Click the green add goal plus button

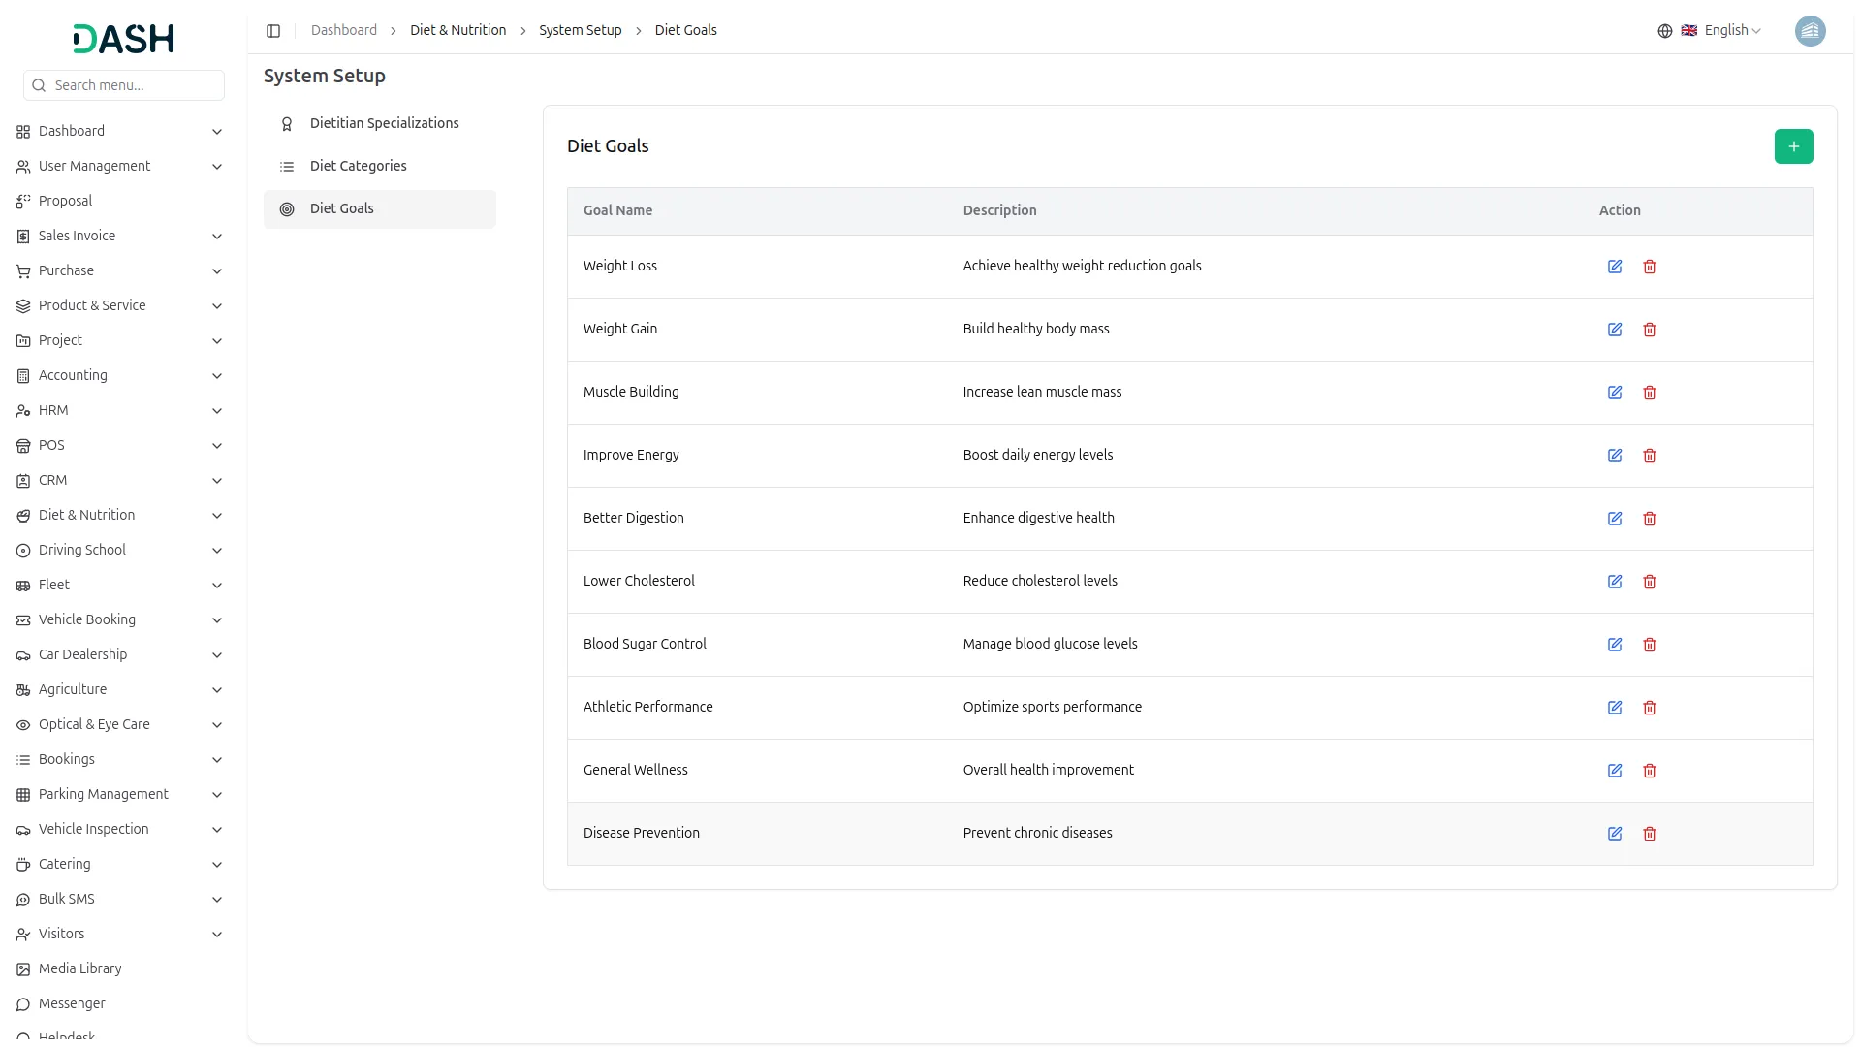1793,146
